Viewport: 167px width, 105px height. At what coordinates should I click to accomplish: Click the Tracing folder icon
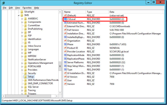coord(25,90)
